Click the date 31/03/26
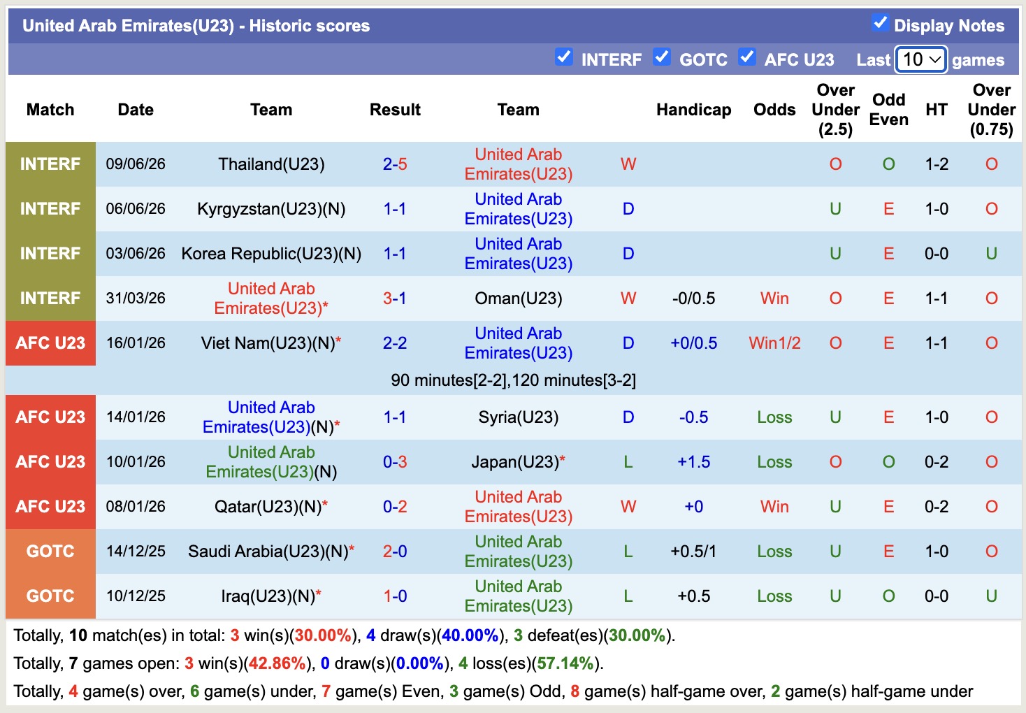The width and height of the screenshot is (1026, 713). tap(136, 298)
